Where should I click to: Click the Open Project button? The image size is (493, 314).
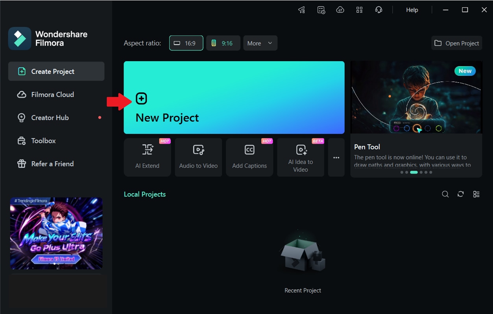click(x=456, y=43)
